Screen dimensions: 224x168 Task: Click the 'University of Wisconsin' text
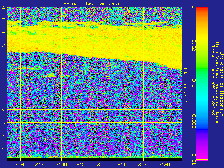coord(222,84)
